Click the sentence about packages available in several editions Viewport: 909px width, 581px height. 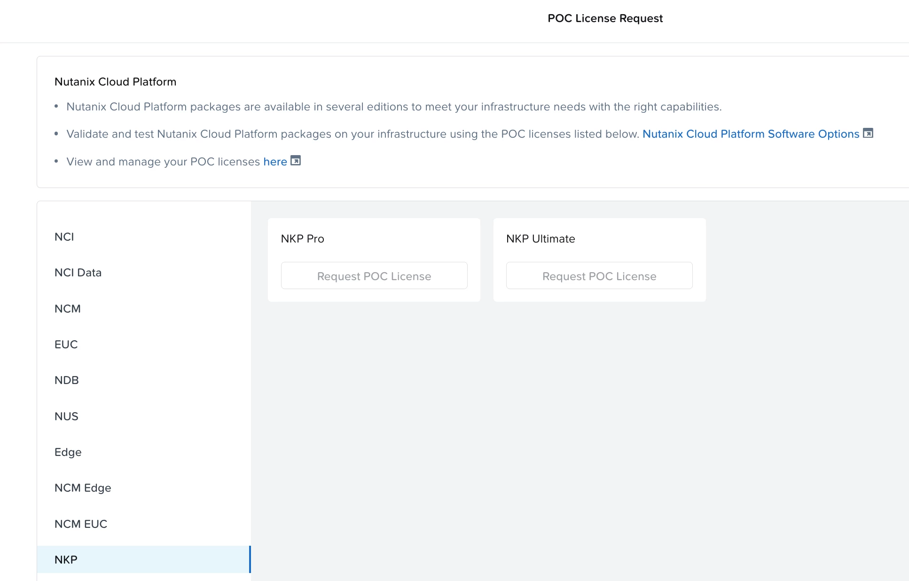[394, 107]
